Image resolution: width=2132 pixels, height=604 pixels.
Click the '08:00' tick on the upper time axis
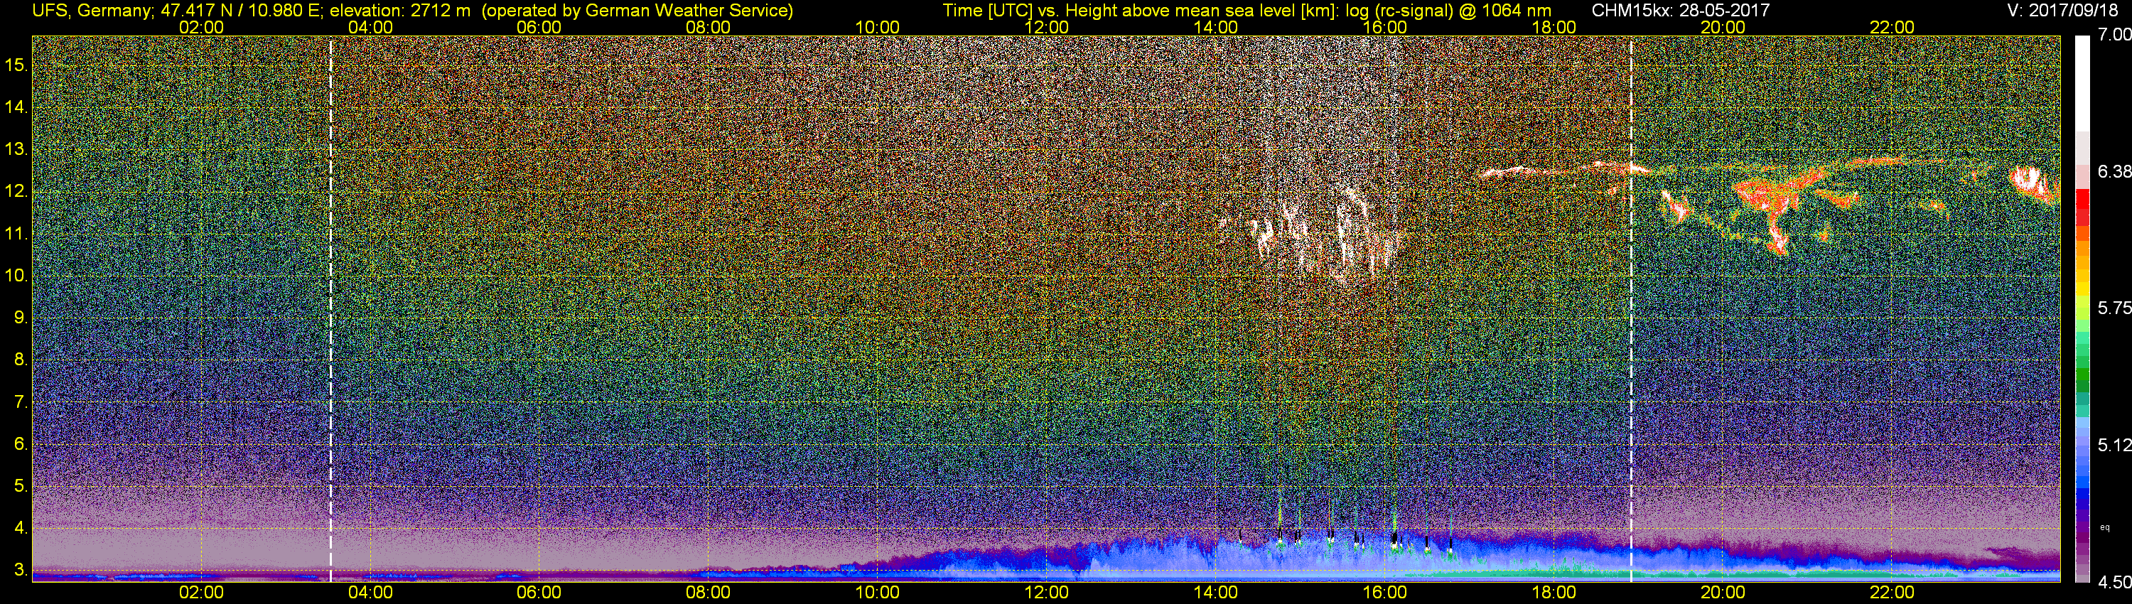709,27
